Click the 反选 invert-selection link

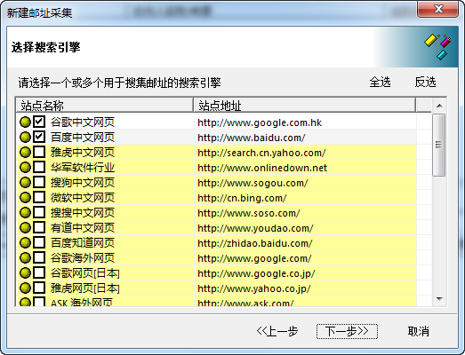(425, 82)
